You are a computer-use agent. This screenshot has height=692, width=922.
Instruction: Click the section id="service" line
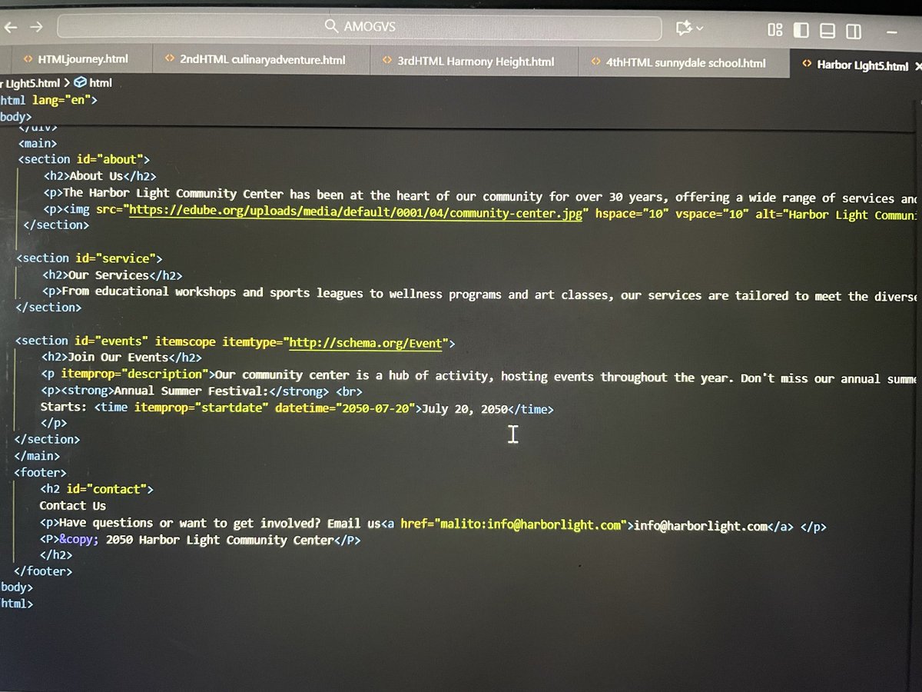click(89, 258)
